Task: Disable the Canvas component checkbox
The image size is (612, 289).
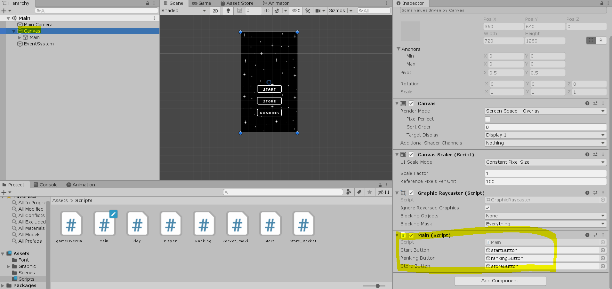Action: (411, 103)
